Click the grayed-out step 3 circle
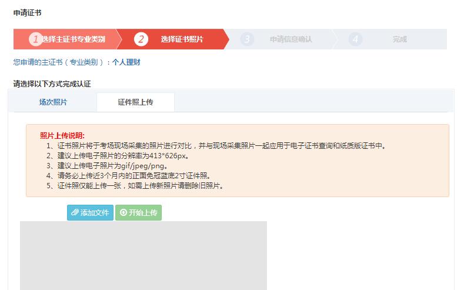474x290 pixels. [248, 39]
